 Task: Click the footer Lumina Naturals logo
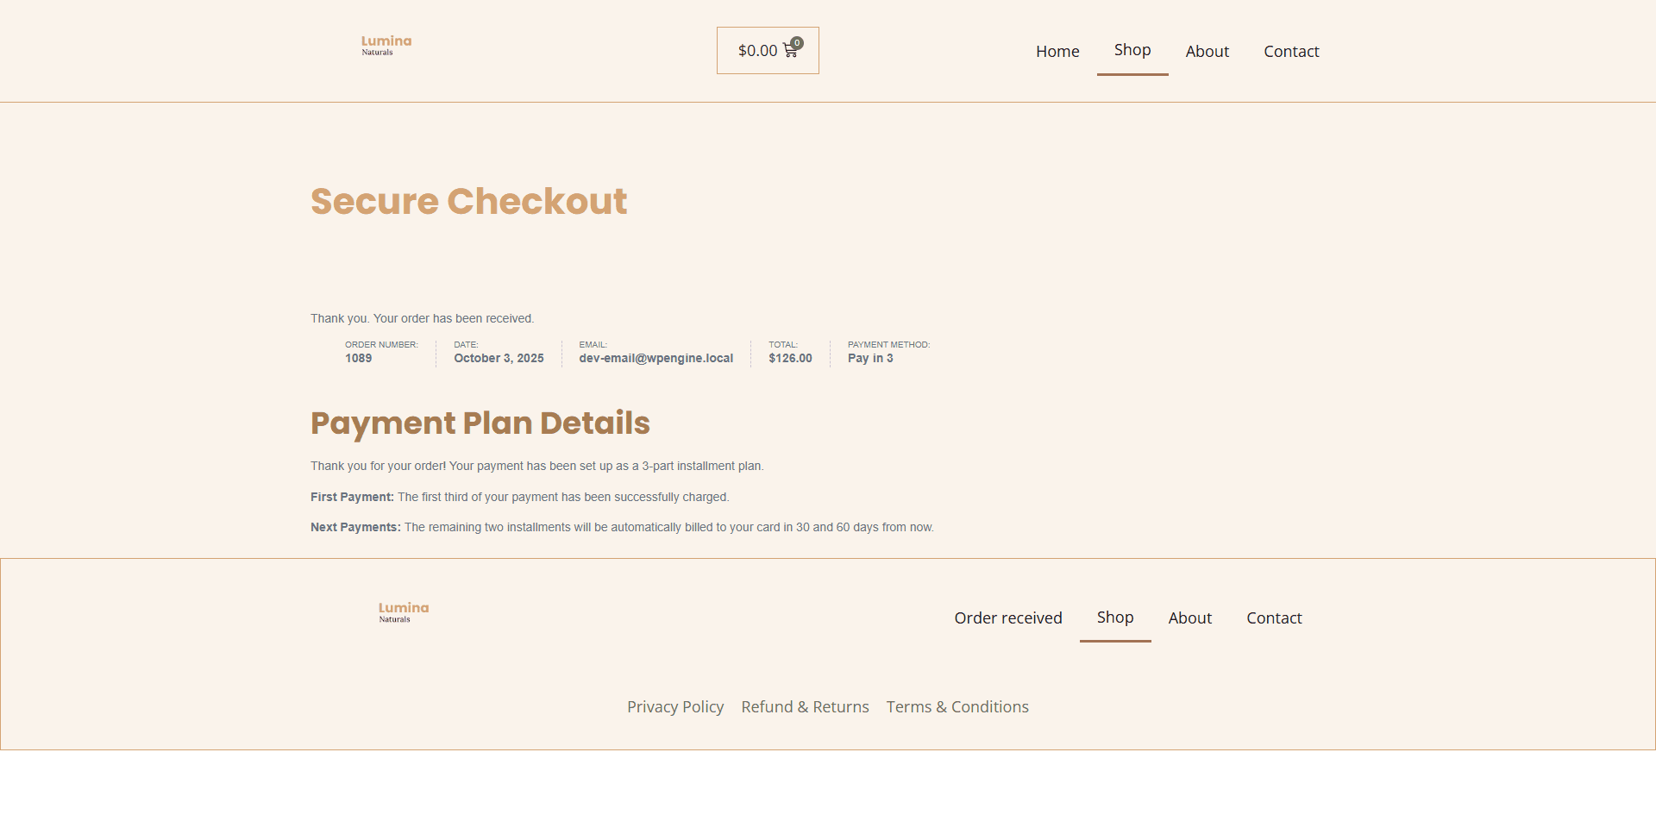(x=404, y=612)
